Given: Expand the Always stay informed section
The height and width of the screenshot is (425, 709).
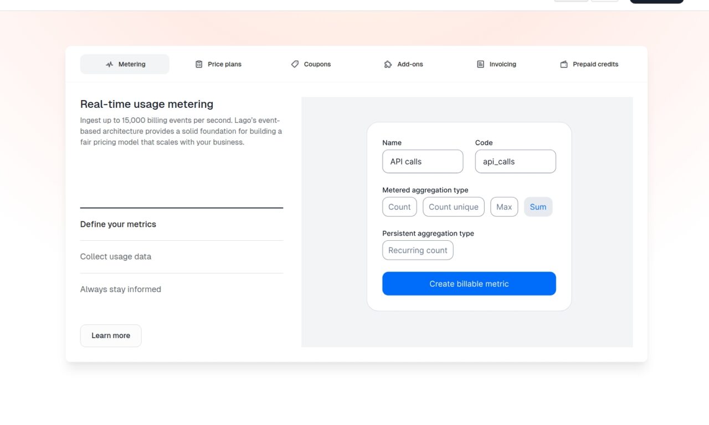Looking at the screenshot, I should 182,289.
